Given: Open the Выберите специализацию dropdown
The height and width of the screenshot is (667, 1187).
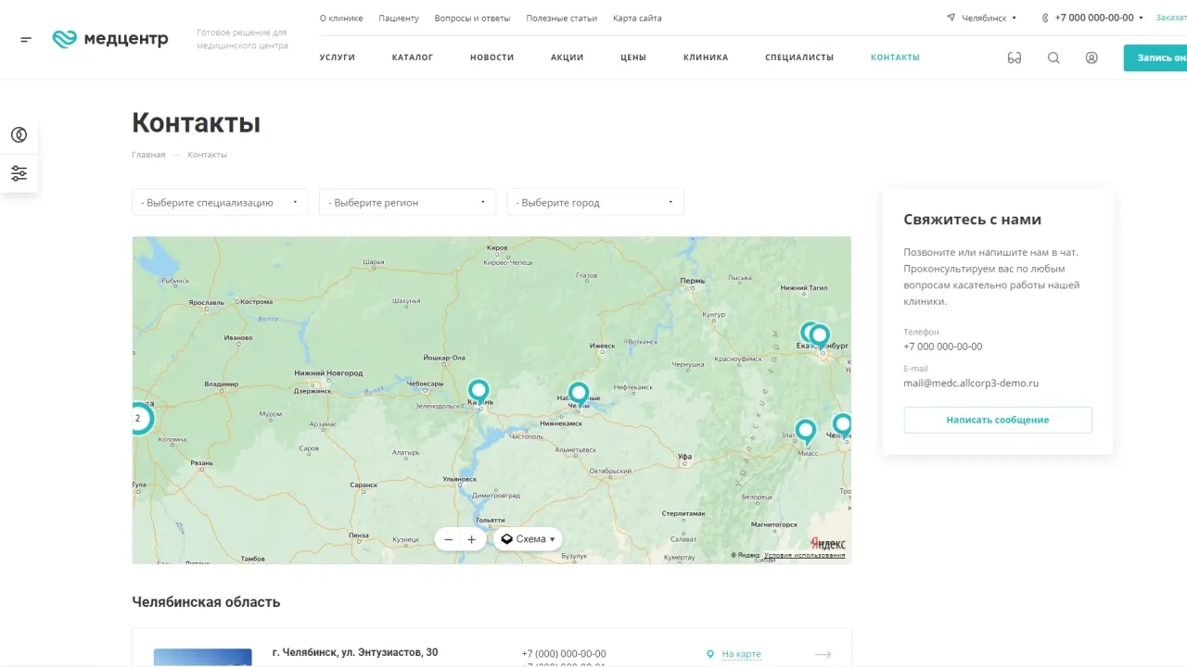Looking at the screenshot, I should coord(220,202).
